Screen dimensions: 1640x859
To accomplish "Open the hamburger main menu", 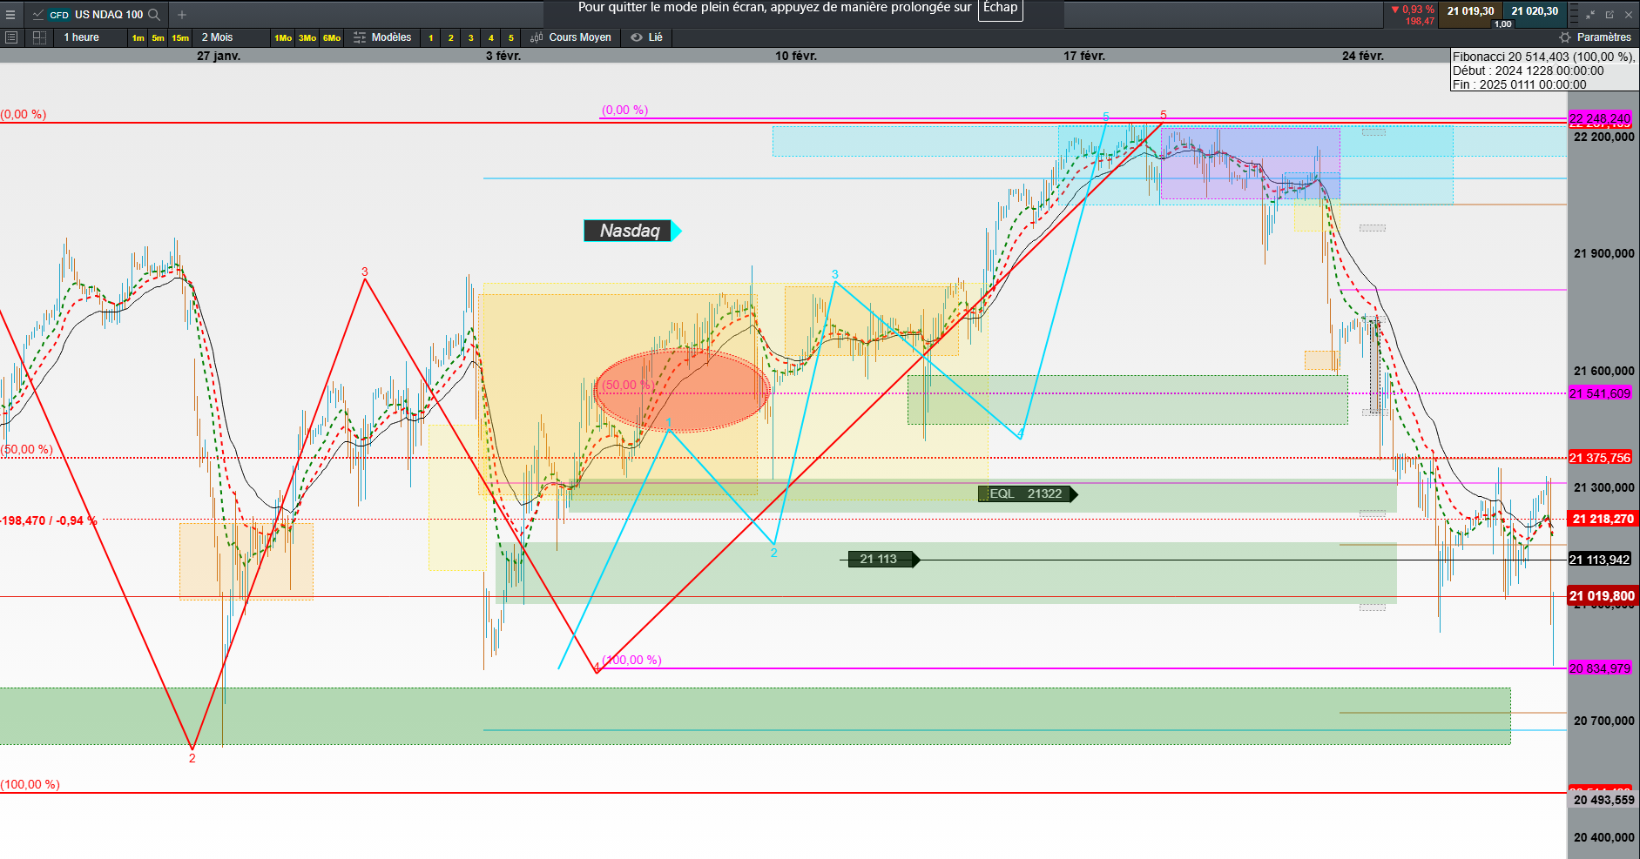I will pyautogui.click(x=10, y=15).
